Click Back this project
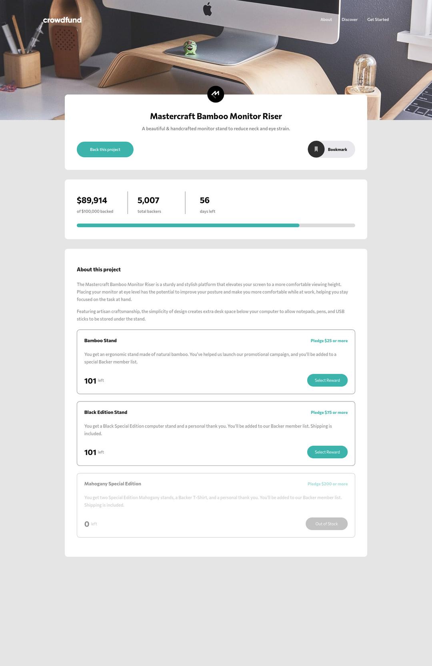The height and width of the screenshot is (666, 432). tap(105, 149)
